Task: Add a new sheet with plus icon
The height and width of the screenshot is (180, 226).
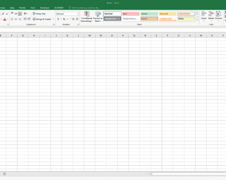Action: (5, 174)
